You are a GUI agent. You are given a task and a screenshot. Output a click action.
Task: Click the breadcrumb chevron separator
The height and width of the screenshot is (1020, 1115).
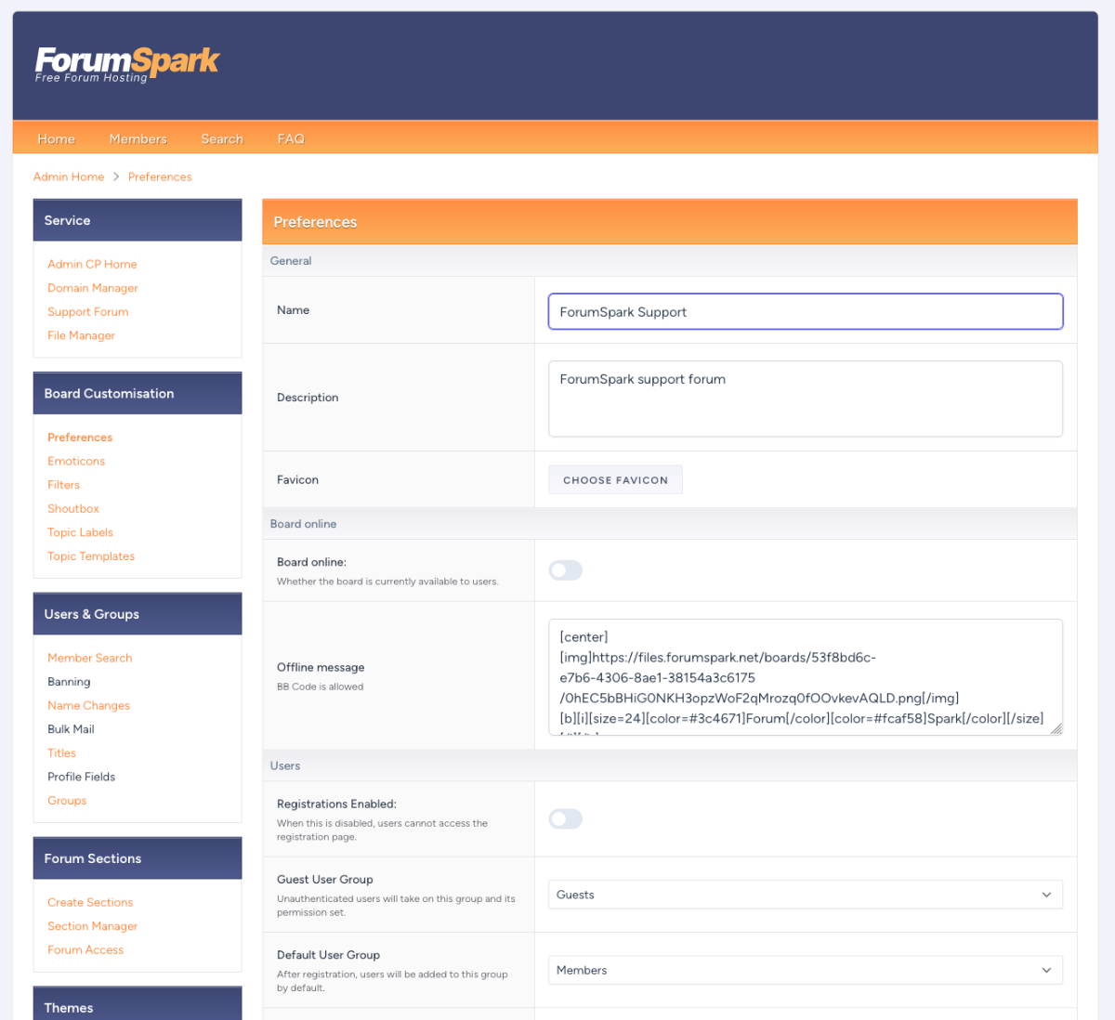click(116, 177)
